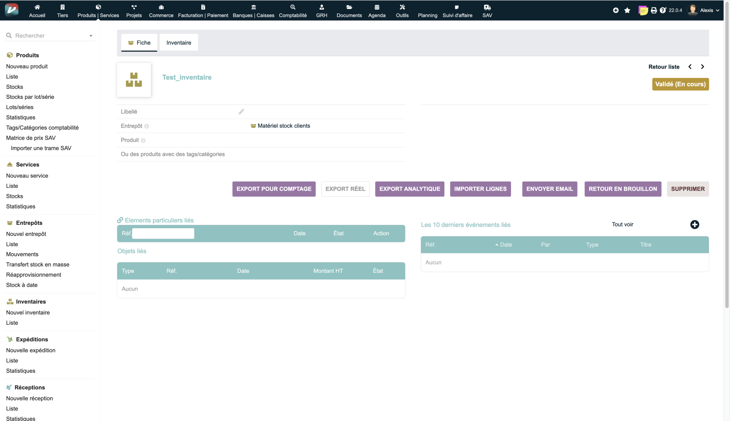Click Retour en brouillon button
This screenshot has height=421, width=730.
click(x=622, y=189)
